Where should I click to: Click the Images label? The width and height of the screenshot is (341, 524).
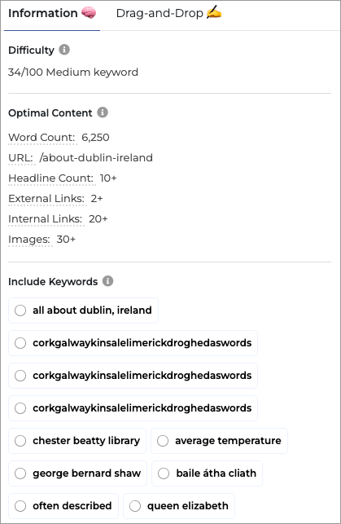pos(29,240)
